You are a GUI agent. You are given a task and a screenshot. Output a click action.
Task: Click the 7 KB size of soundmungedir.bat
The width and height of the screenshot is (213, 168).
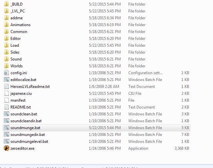pos(185,135)
